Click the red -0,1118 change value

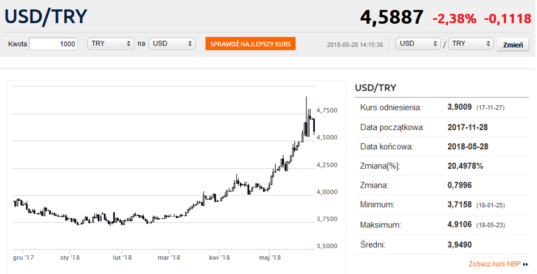[x=507, y=18]
